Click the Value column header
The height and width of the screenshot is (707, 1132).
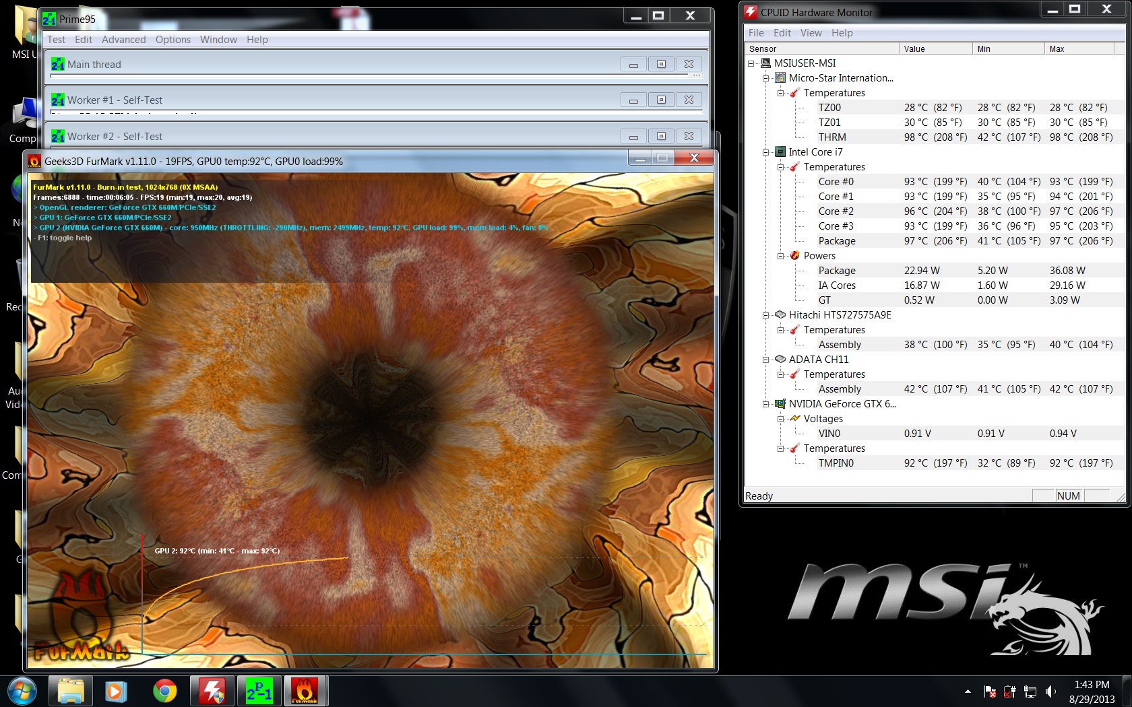pyautogui.click(x=936, y=48)
